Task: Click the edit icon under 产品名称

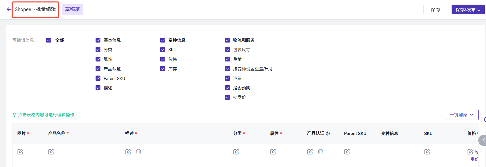Action: (x=51, y=152)
